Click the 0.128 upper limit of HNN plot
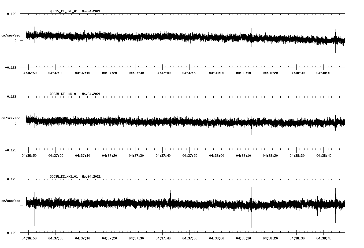364x248 pixels. (x=12, y=96)
